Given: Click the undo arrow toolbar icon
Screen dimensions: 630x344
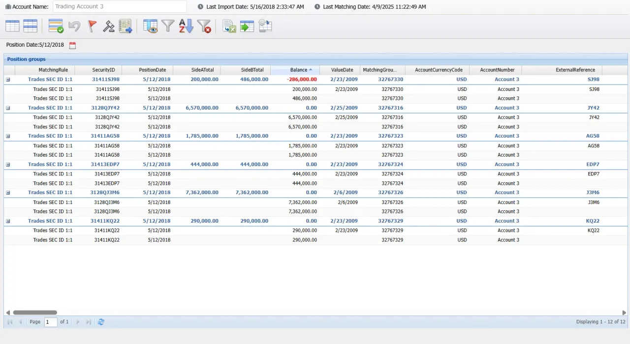Looking at the screenshot, I should [x=74, y=26].
